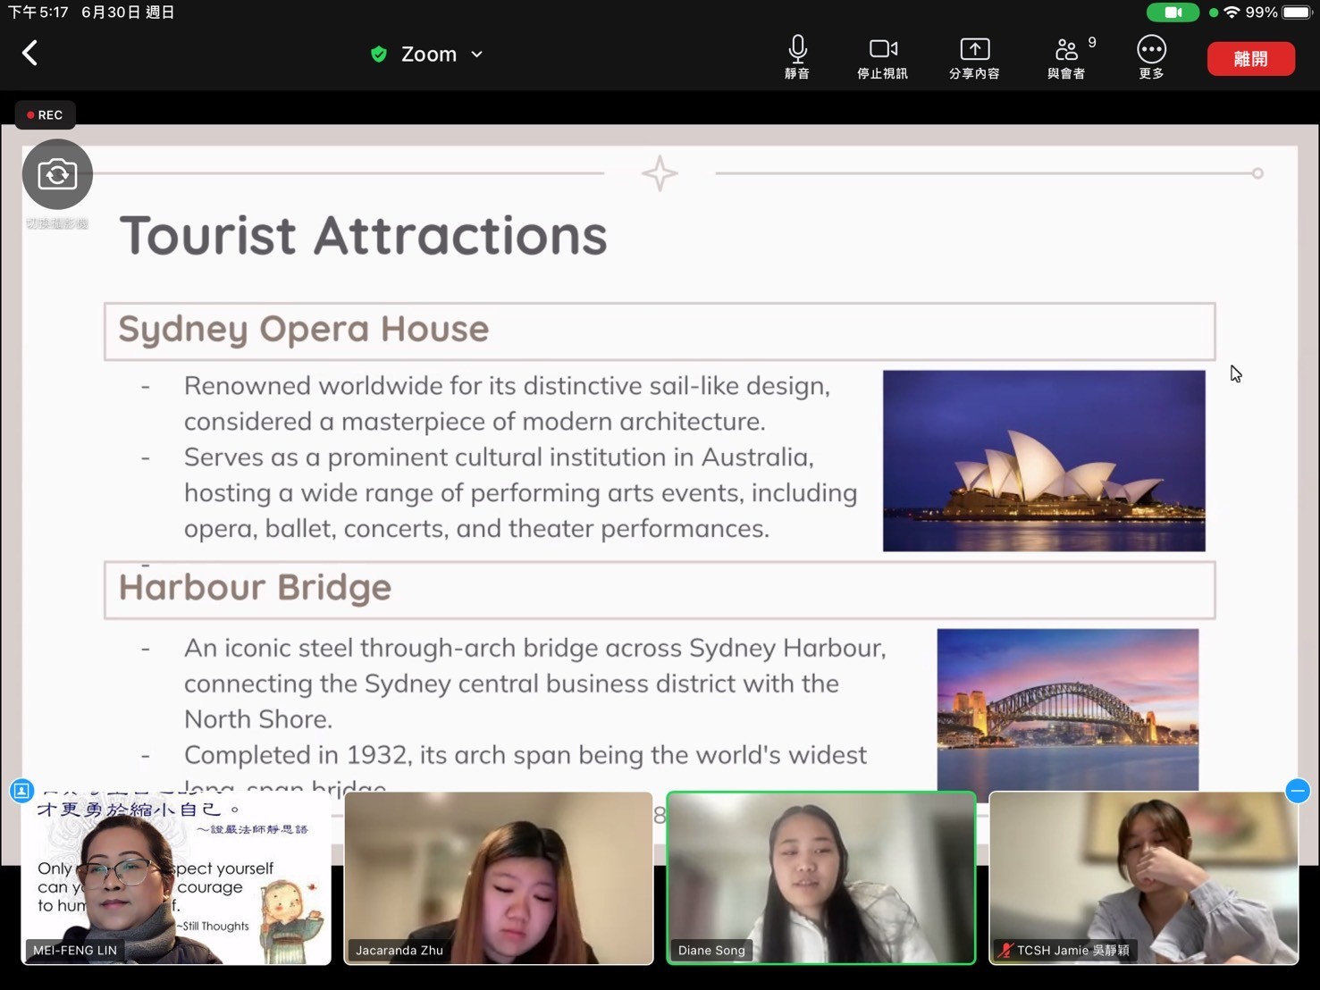
Task: Tap the blue pinned-user icon on left
Action: 21,791
